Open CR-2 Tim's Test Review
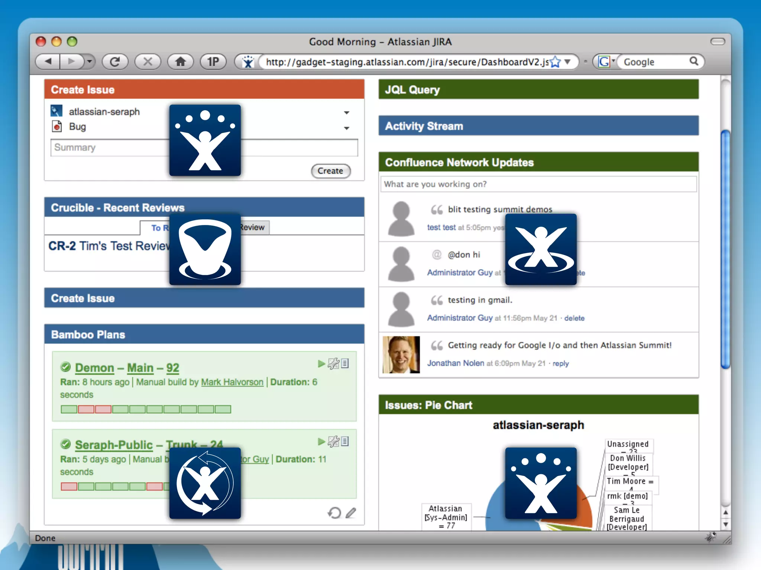761x570 pixels. 109,246
